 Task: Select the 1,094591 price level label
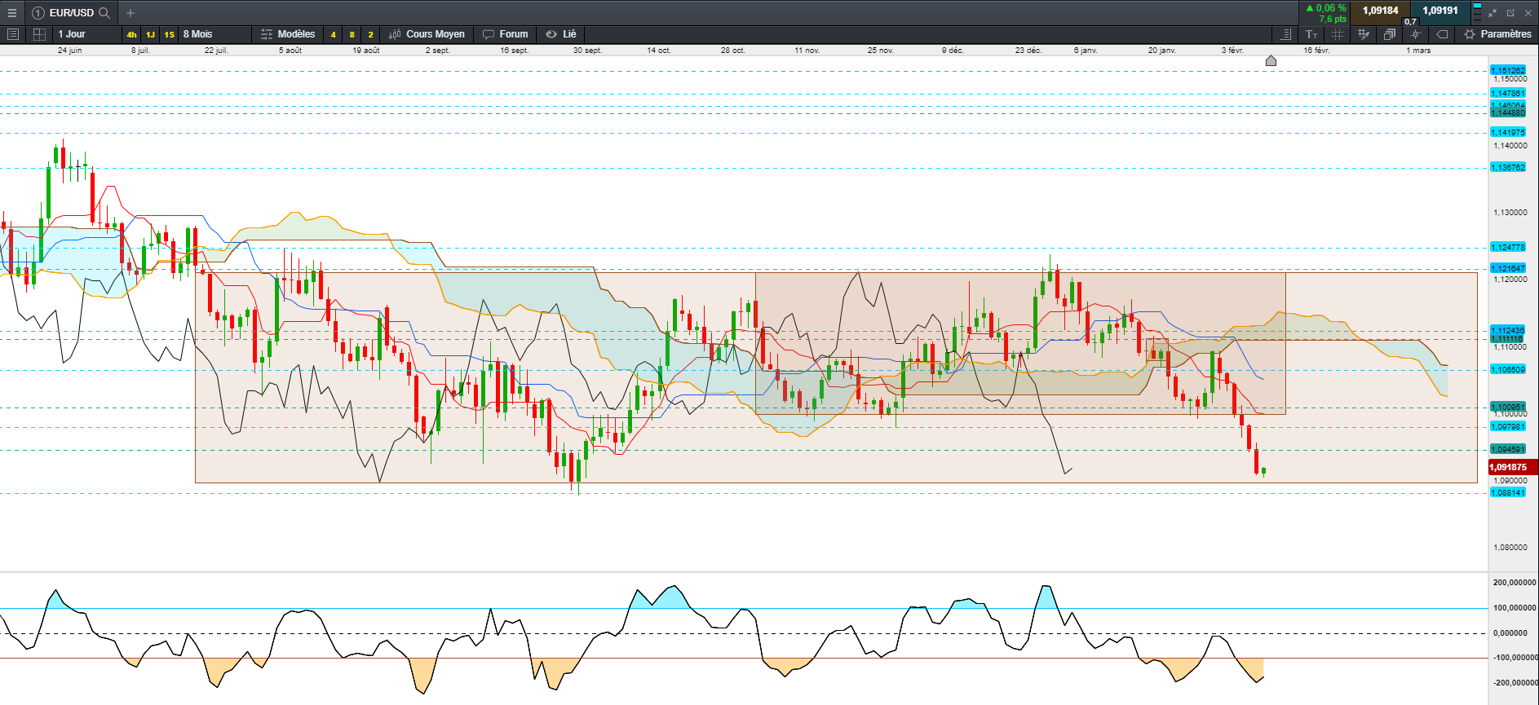tap(1508, 449)
